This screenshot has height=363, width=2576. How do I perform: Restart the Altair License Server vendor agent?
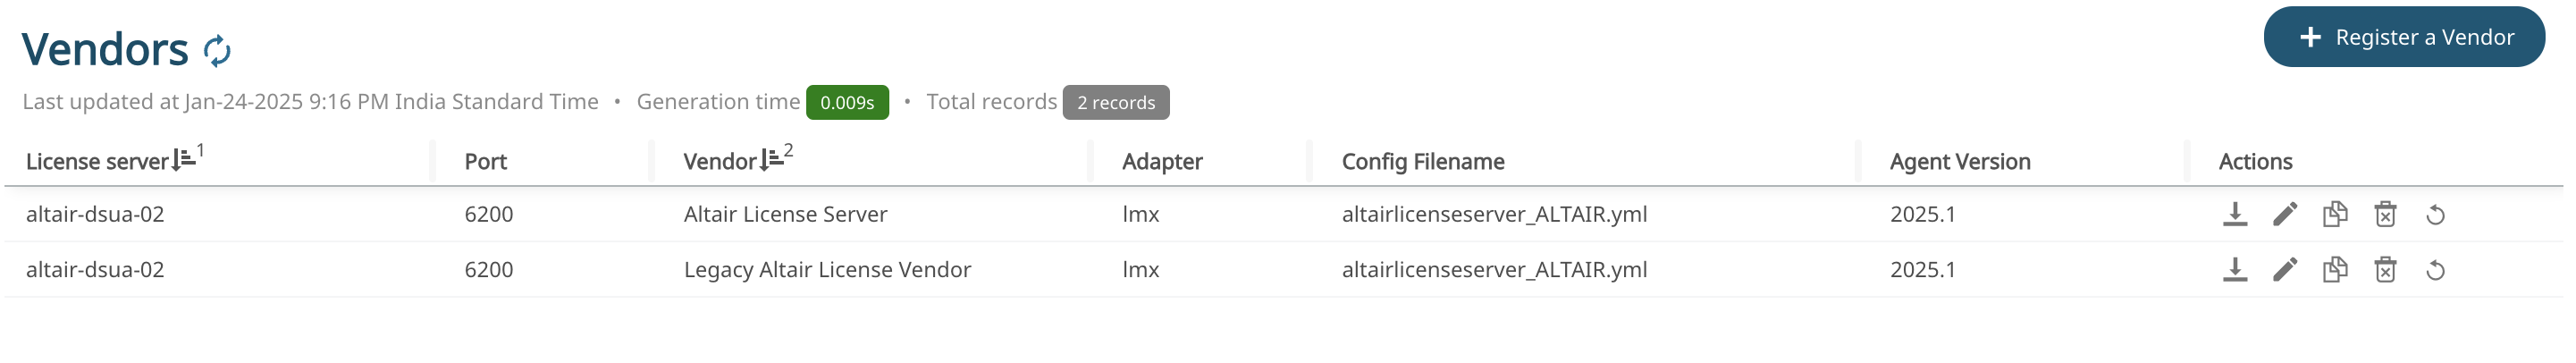2435,215
